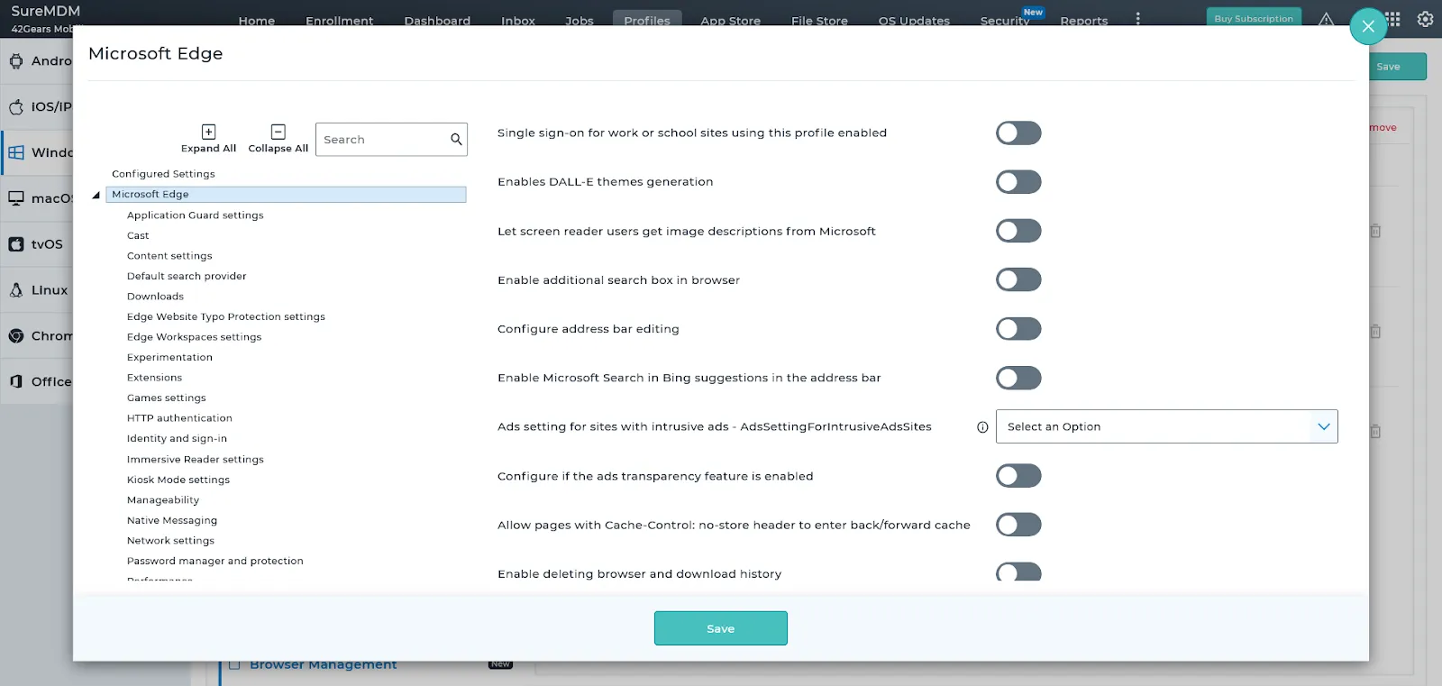Close the Microsoft Edge dialog
This screenshot has height=686, width=1442.
point(1368,26)
